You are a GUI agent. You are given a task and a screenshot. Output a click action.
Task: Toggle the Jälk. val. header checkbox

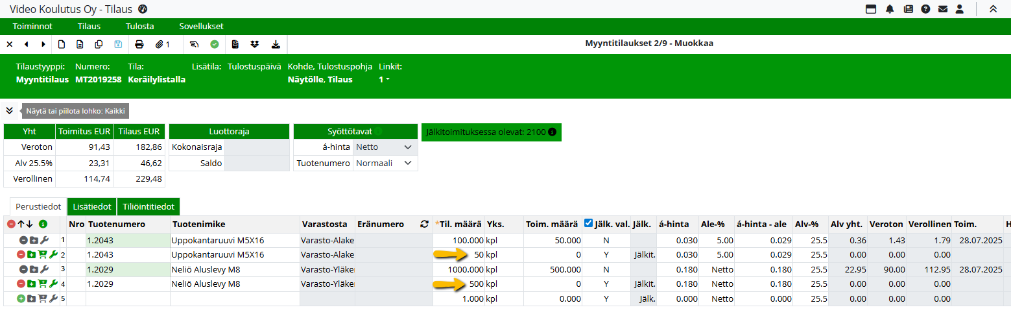pos(588,224)
